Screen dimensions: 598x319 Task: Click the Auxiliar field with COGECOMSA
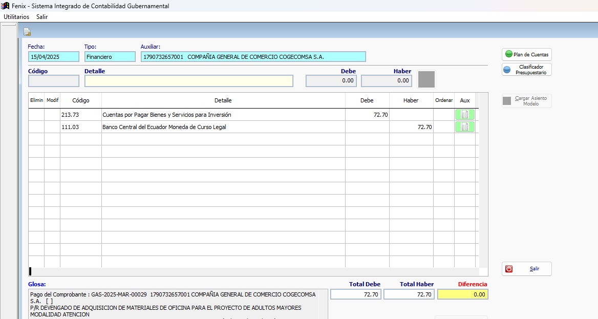[253, 57]
